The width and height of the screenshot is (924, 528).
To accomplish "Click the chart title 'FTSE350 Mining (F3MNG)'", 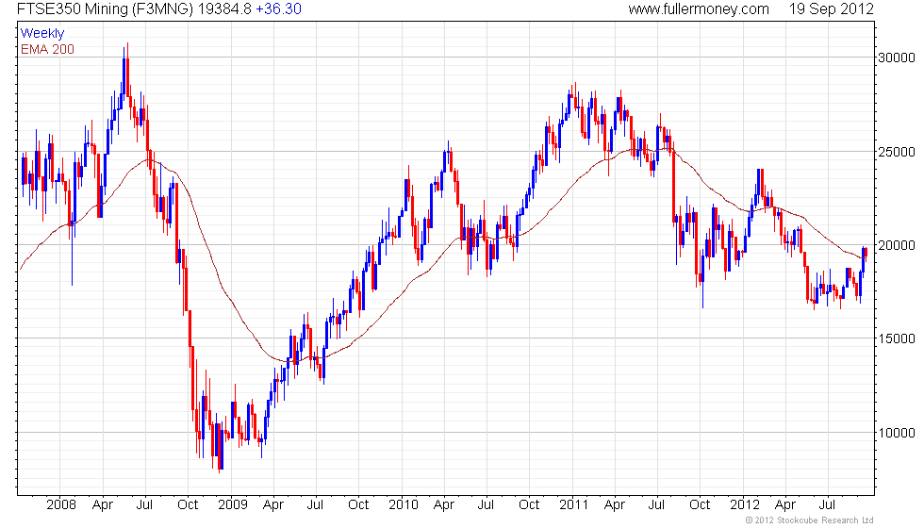I will 105,8.
